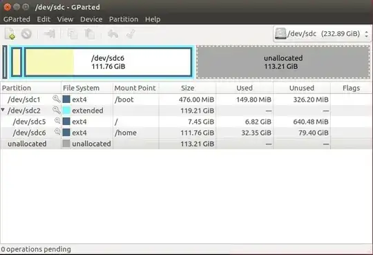
Task: Open the Edit menu
Action: (x=44, y=19)
